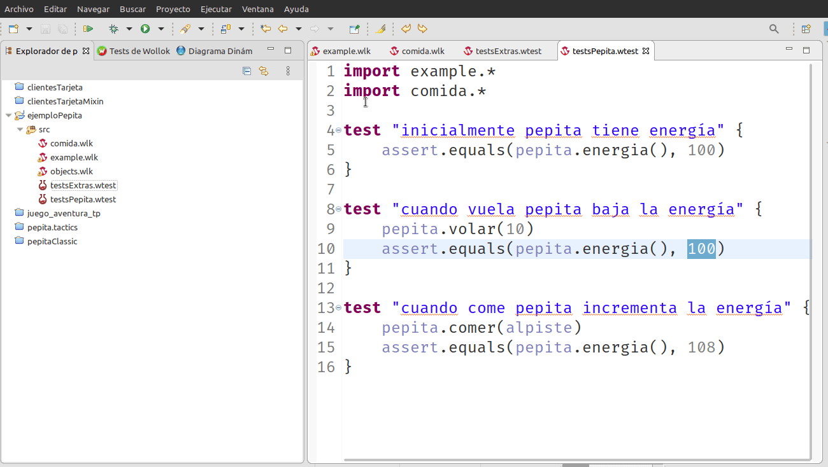This screenshot has height=467, width=828.
Task: Open the Debug configurations dropdown arrow
Action: click(129, 29)
